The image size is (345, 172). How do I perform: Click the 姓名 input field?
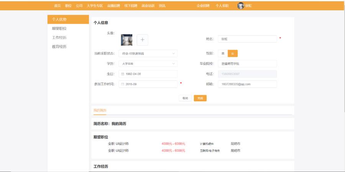coord(247,39)
